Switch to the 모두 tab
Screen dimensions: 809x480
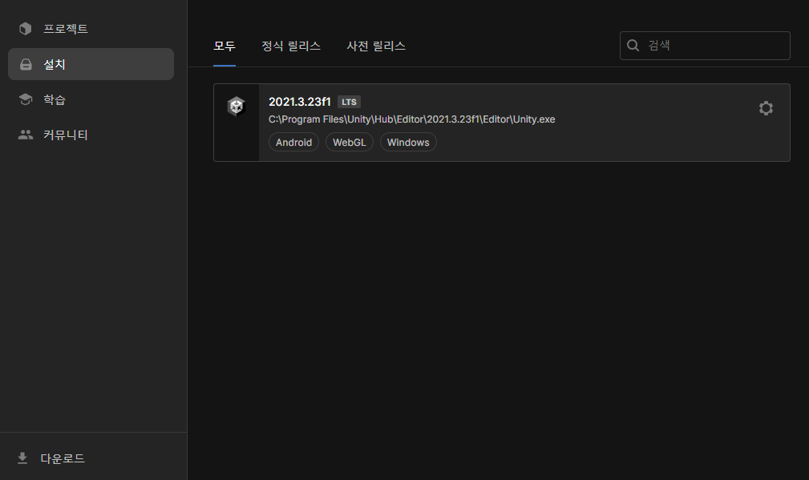pos(224,46)
